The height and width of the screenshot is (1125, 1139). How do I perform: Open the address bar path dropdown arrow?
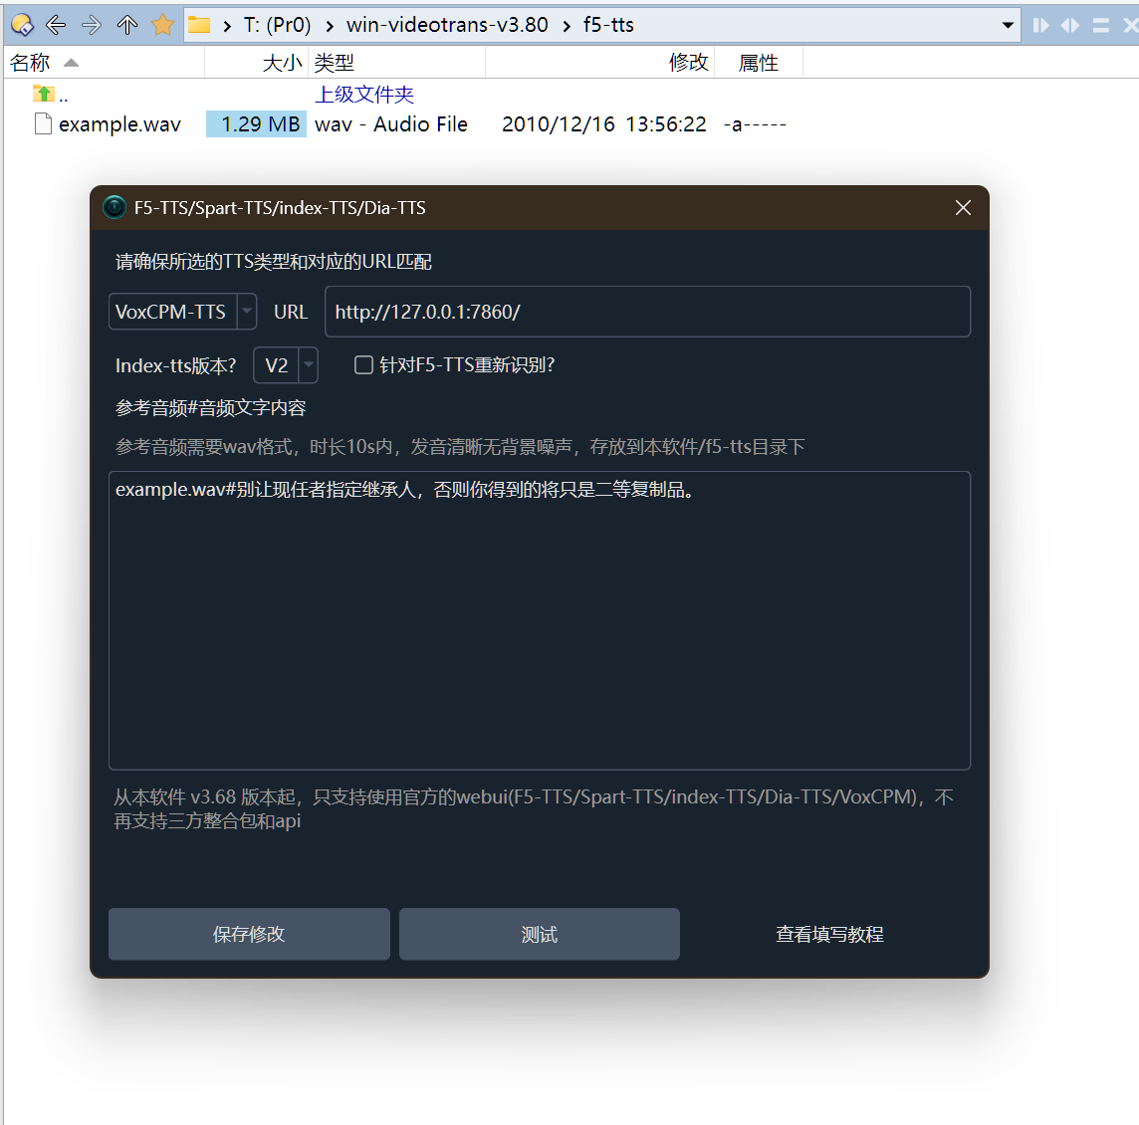coord(1009,24)
